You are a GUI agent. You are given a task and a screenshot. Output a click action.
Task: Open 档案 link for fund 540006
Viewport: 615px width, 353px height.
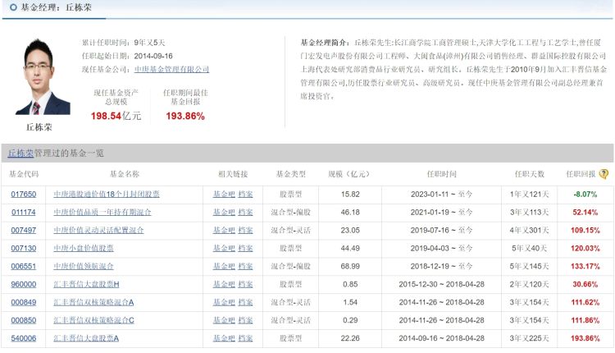[x=245, y=338]
